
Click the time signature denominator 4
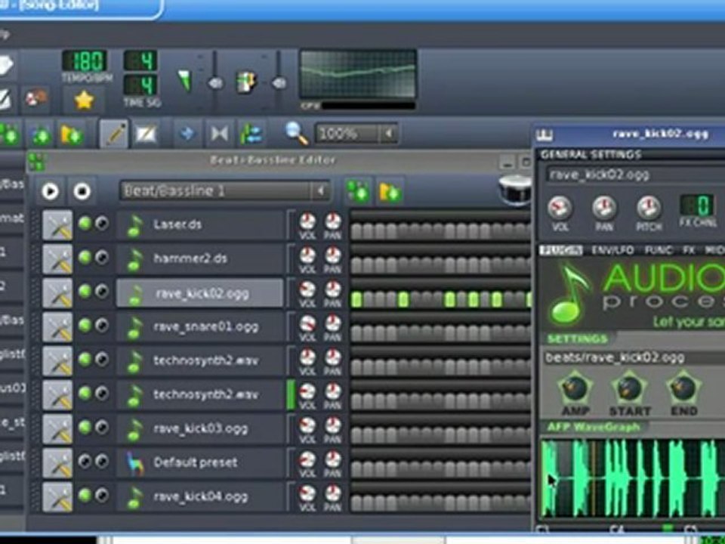(140, 85)
